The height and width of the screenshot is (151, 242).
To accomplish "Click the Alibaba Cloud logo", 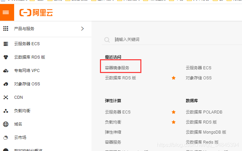I will click(36, 13).
